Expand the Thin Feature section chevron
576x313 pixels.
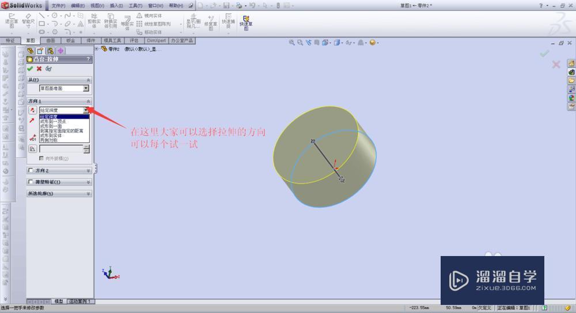coord(88,182)
